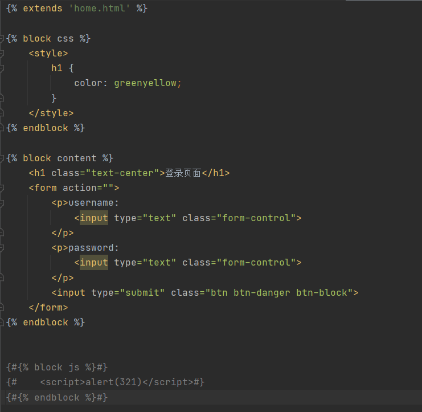422x412 pixels.
Task: Click highlighted 'input' tag under username
Action: tap(94, 218)
